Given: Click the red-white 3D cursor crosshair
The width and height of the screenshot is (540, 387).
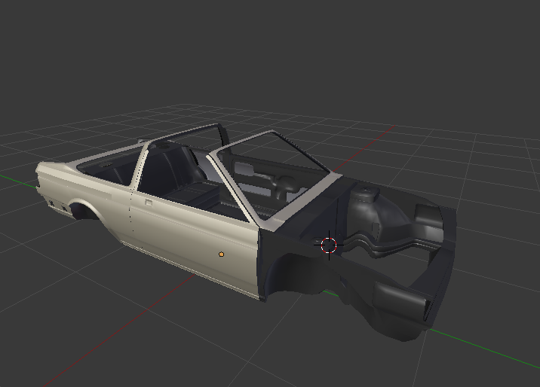Looking at the screenshot, I should tap(329, 245).
